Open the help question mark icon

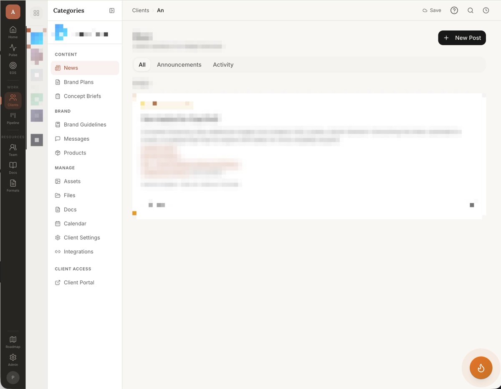coord(454,10)
